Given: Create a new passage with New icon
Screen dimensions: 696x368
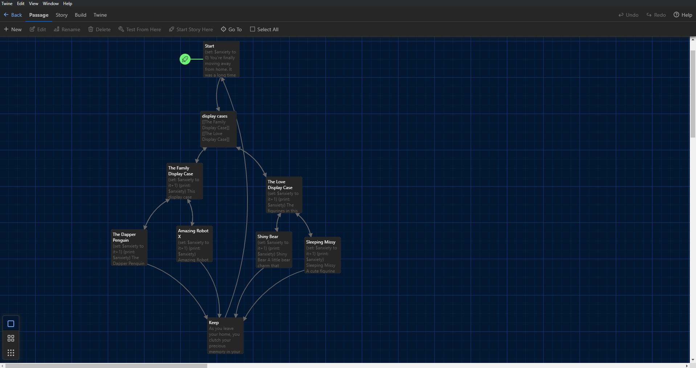Looking at the screenshot, I should point(6,29).
